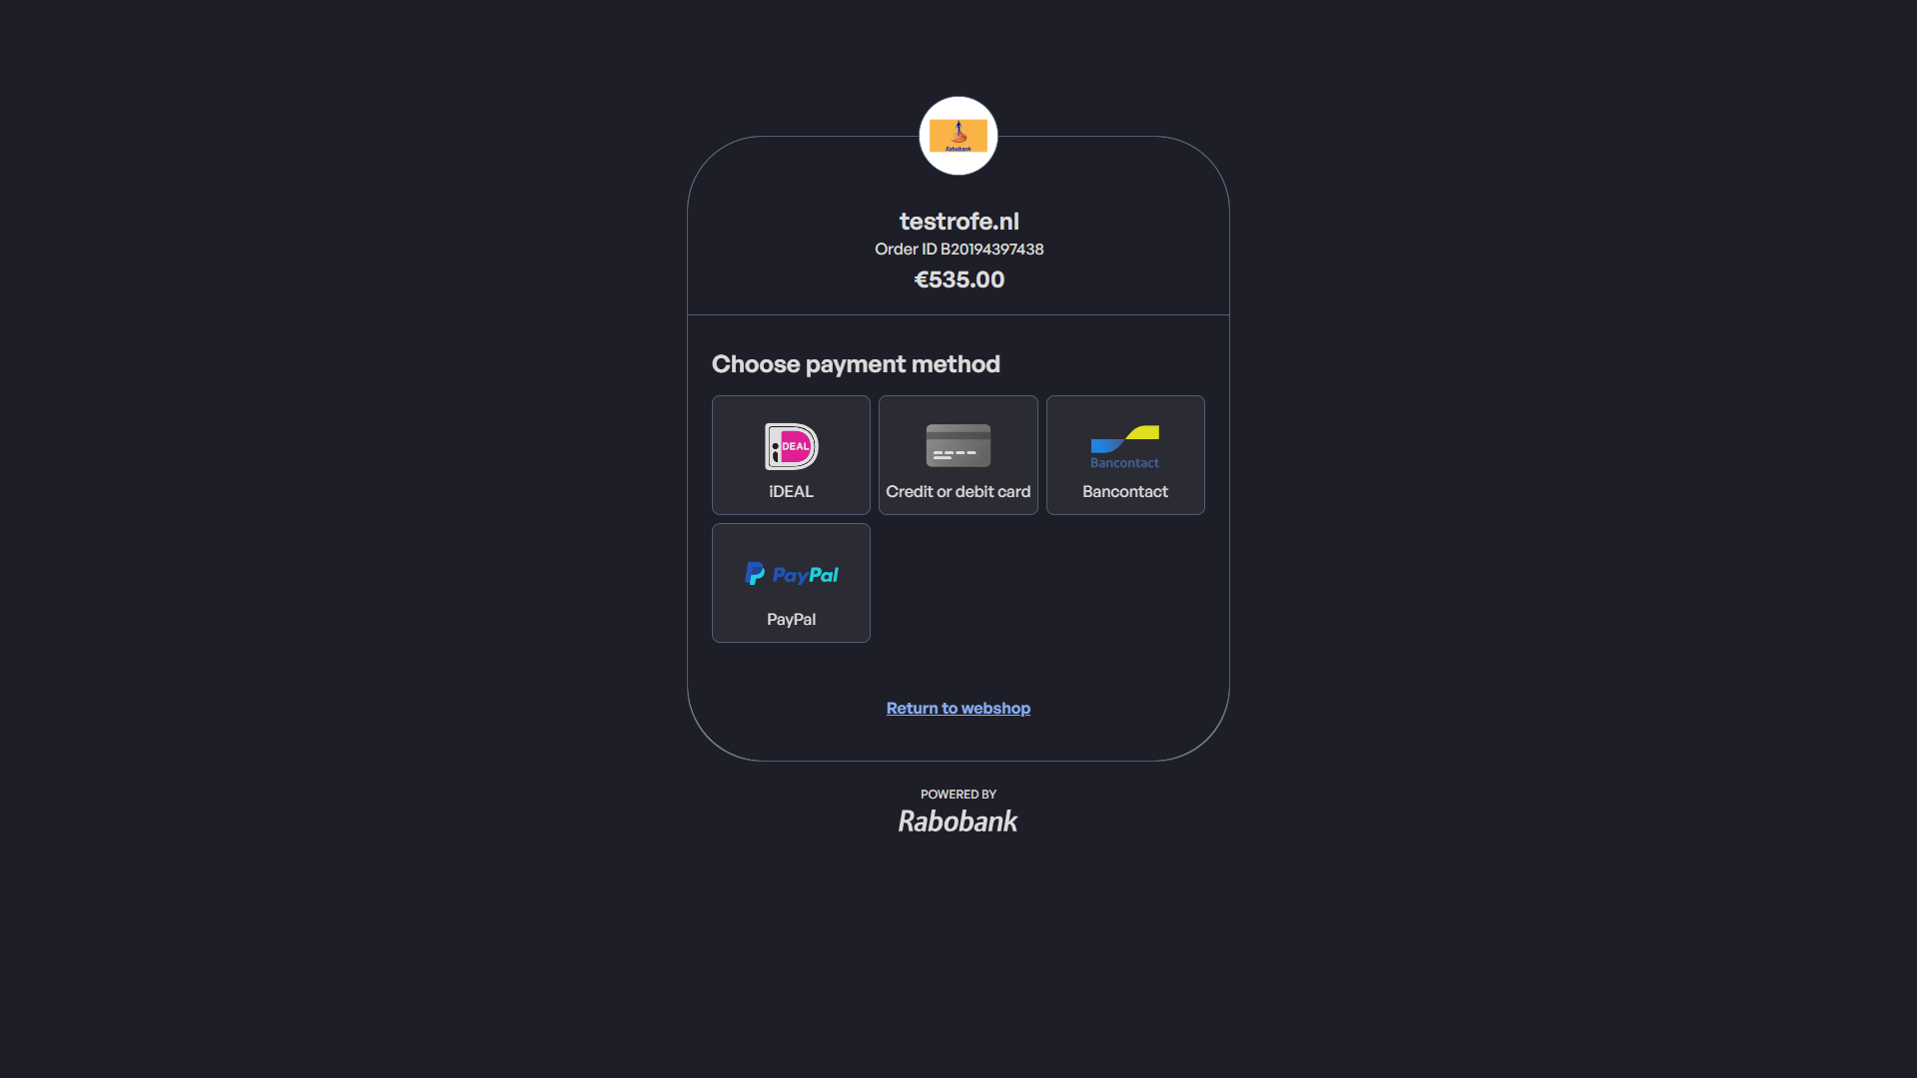
Task: Open the Return to webshop link
Action: coord(958,708)
